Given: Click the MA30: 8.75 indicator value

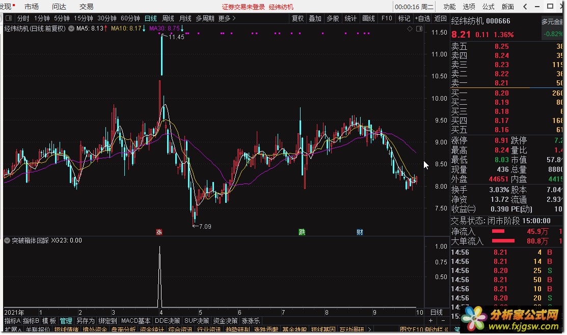Looking at the screenshot, I should tap(167, 28).
